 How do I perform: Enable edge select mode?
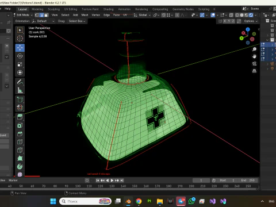point(41,15)
